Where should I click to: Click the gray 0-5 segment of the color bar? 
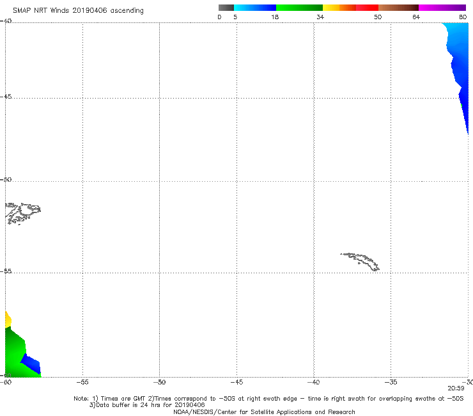pyautogui.click(x=226, y=8)
